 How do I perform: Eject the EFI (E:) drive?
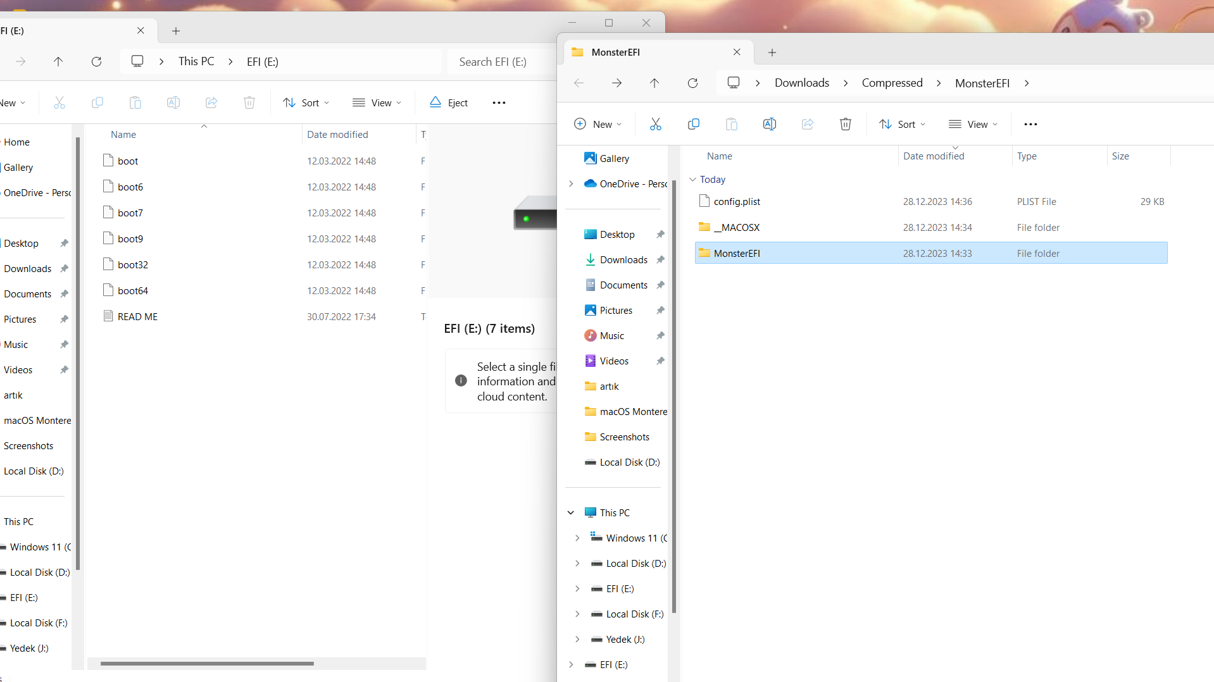pos(449,102)
